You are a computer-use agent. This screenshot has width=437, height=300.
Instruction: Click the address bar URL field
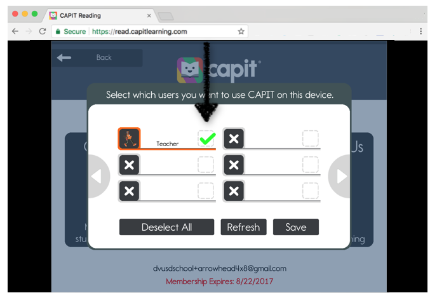tap(150, 32)
